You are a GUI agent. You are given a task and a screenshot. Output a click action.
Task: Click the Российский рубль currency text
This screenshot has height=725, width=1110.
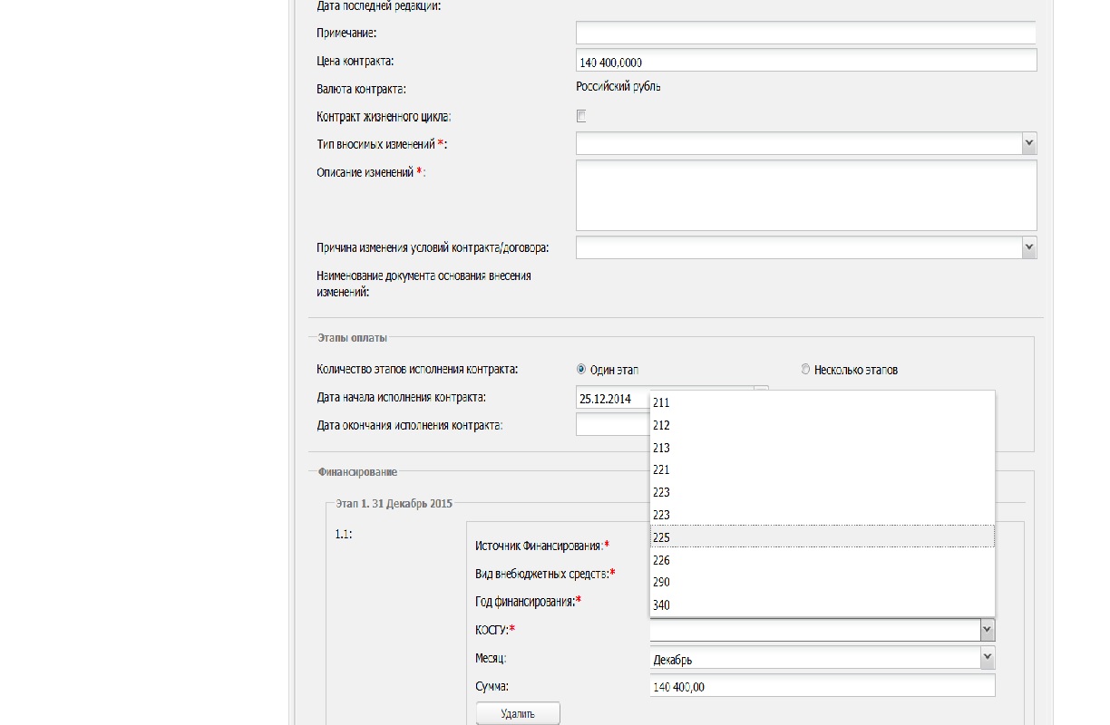point(618,87)
